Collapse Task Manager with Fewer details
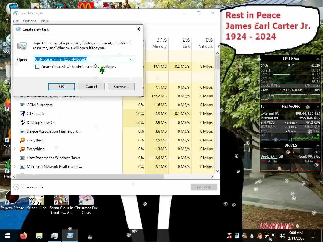This screenshot has width=323, height=242. (x=28, y=187)
